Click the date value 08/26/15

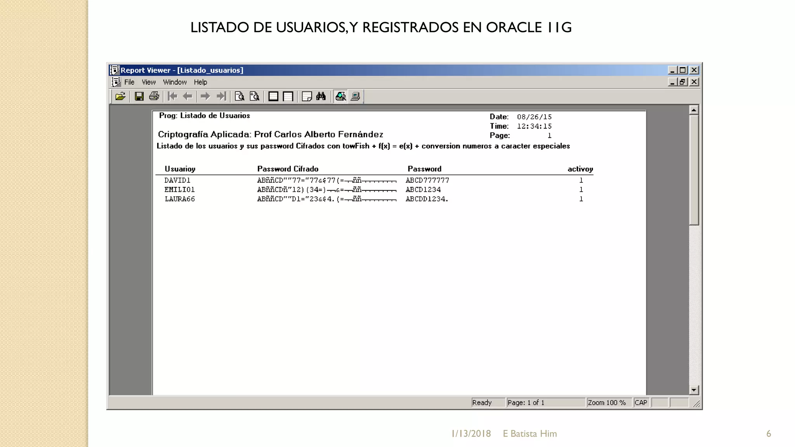tap(534, 117)
